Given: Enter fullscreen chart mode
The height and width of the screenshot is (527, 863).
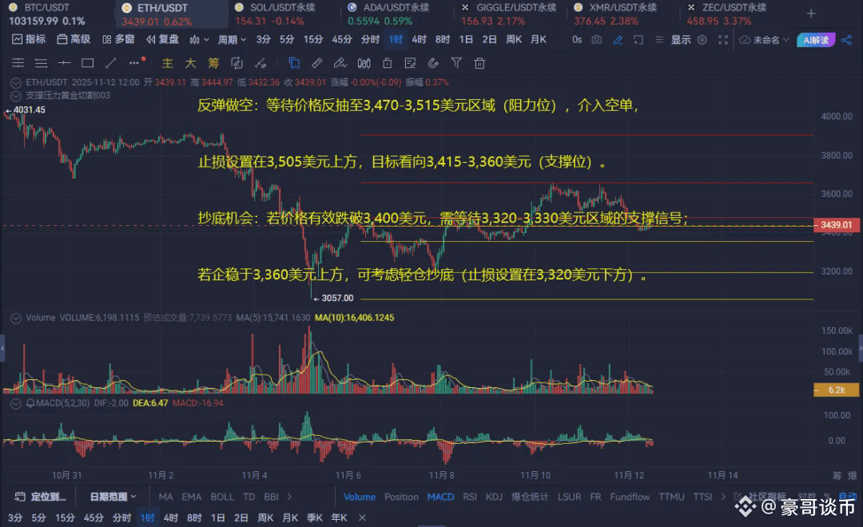Looking at the screenshot, I should (722, 38).
